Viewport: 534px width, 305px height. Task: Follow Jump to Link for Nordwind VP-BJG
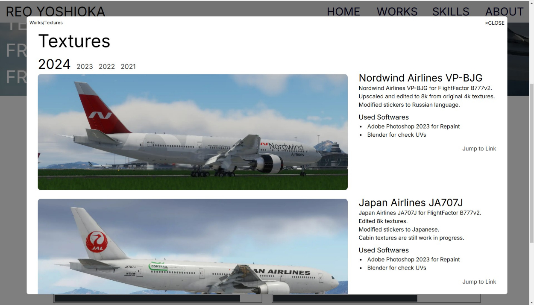tap(479, 149)
